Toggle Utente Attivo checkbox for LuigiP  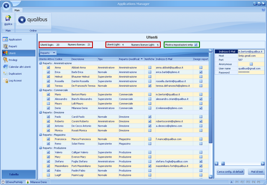48,175
